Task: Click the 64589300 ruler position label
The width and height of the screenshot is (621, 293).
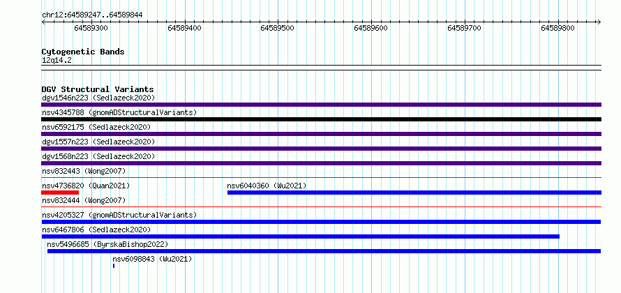Action: (91, 28)
